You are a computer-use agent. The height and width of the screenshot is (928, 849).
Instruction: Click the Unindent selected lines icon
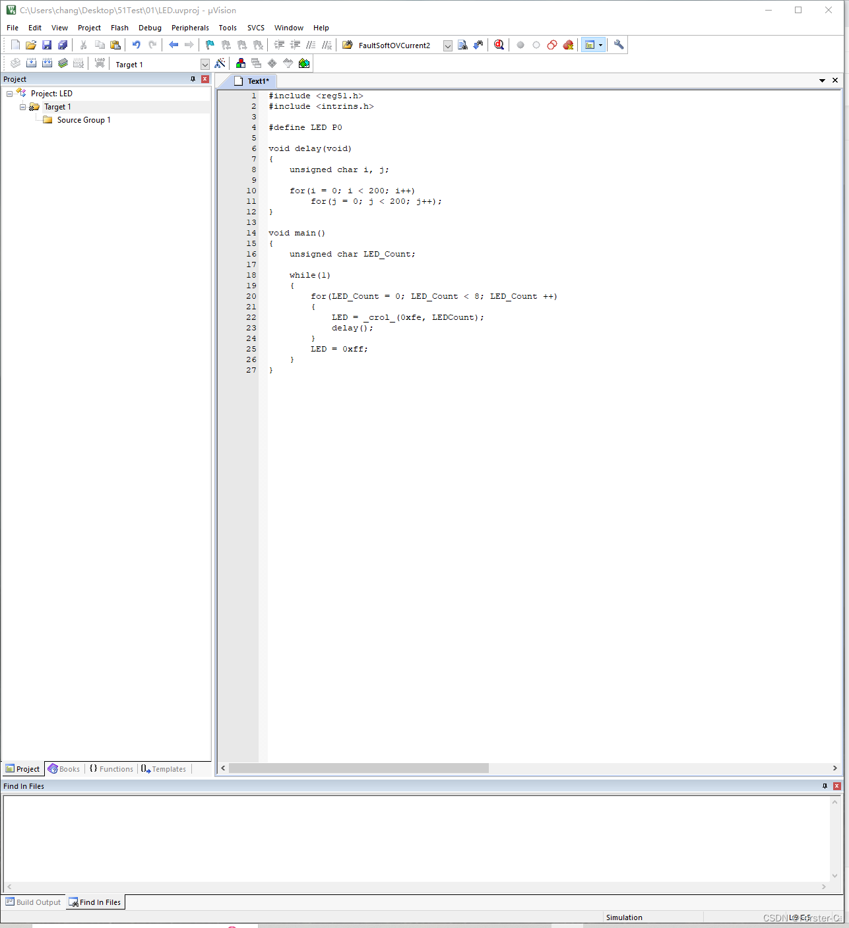coord(295,45)
